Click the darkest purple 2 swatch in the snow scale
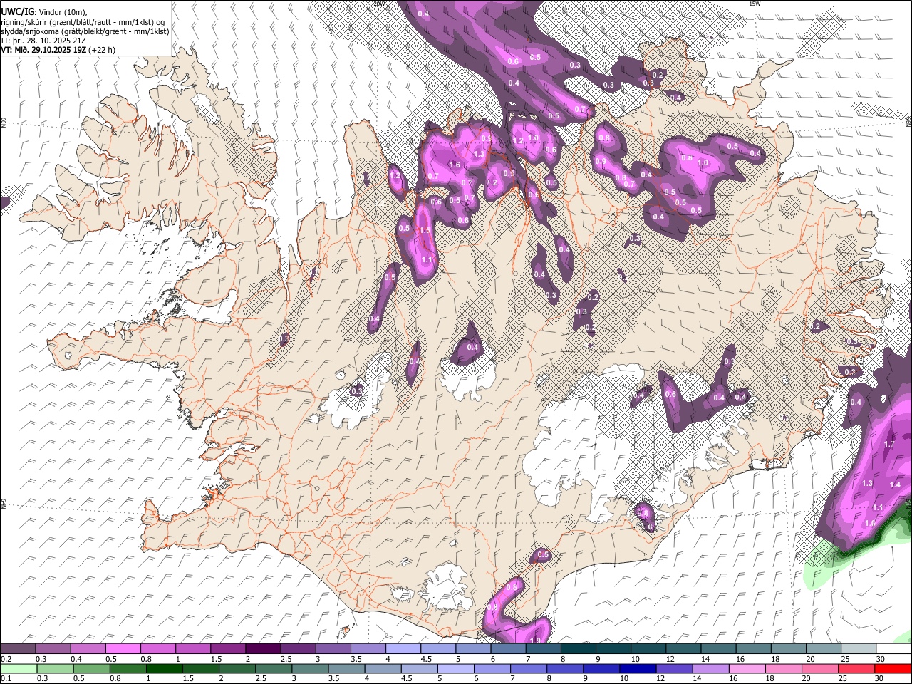 (263, 649)
